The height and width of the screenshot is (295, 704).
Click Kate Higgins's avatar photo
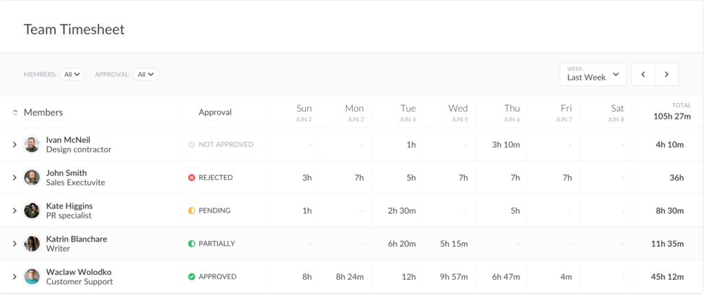click(32, 211)
